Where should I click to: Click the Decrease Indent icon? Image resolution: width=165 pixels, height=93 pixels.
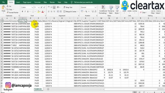tap(58, 11)
